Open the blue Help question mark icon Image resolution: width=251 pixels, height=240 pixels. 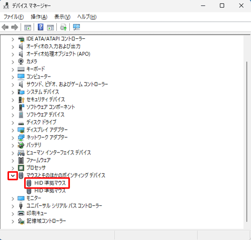tap(41, 27)
